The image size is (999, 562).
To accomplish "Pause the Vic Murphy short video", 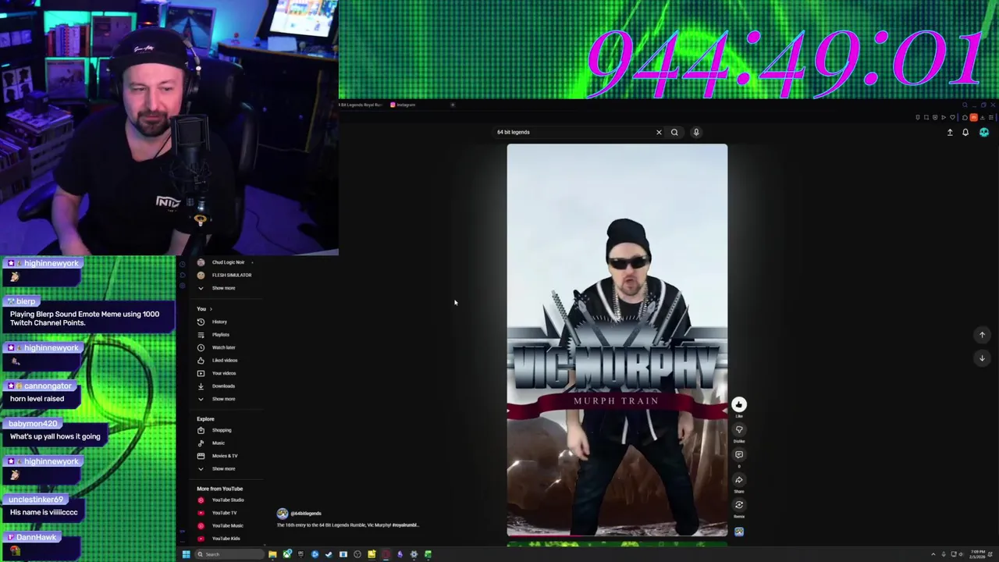I will point(617,340).
